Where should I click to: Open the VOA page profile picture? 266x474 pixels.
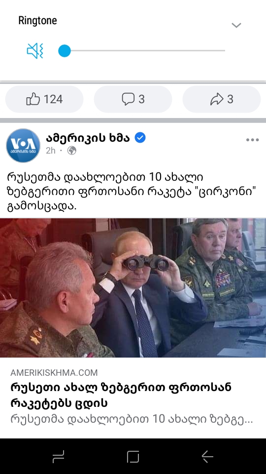23,145
